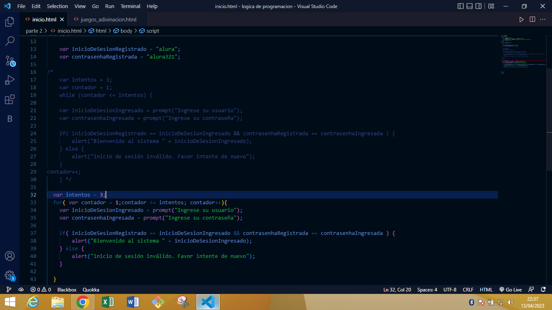
Task: Open Excel from the taskbar
Action: [108, 302]
